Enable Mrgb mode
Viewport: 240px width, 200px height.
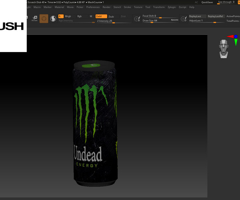[x=68, y=16]
